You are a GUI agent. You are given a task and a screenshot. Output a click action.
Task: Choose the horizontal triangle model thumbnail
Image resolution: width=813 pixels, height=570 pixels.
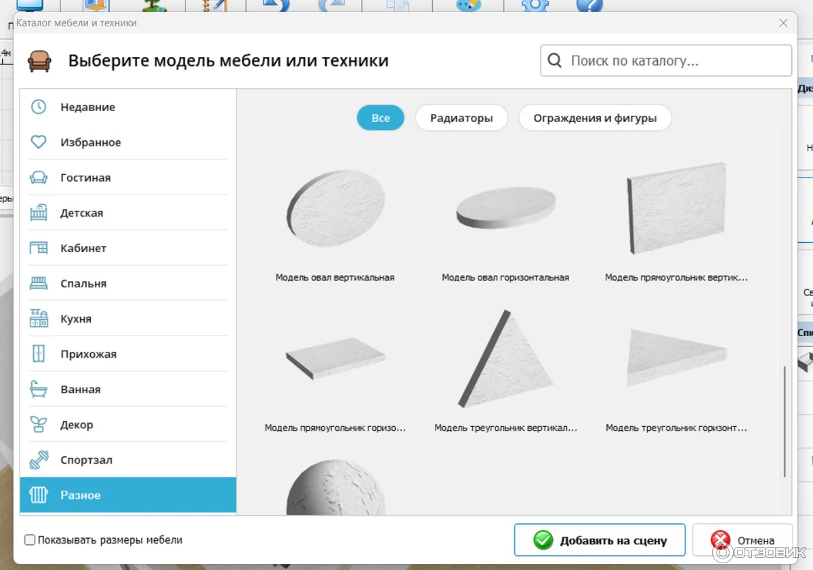(677, 357)
